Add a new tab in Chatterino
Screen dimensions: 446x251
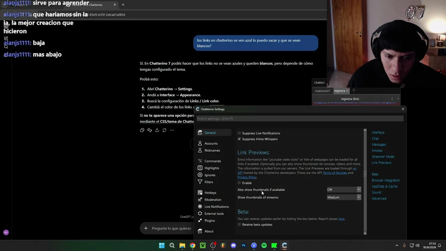click(354, 91)
